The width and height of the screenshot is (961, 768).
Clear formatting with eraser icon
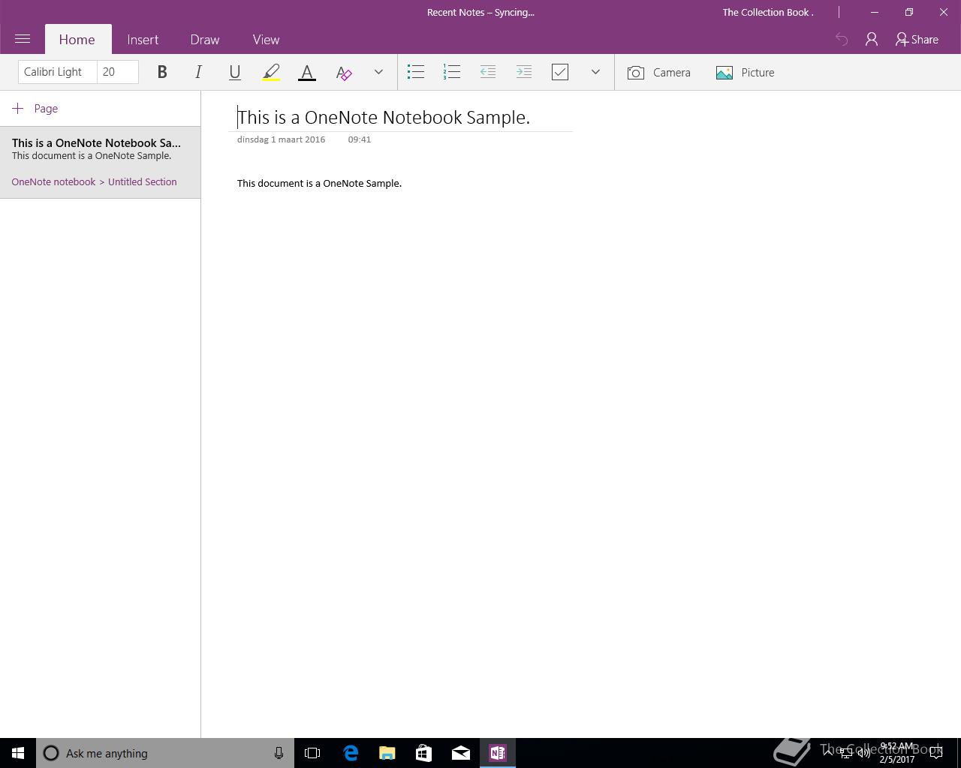pyautogui.click(x=343, y=72)
